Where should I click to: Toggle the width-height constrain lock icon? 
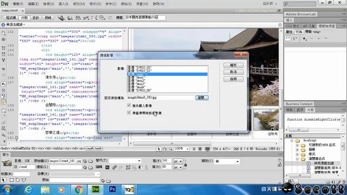[185, 165]
